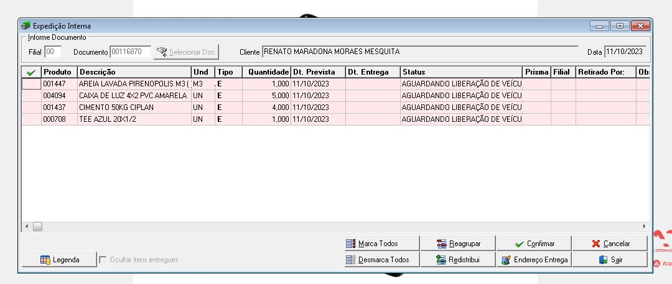Click the mark cell of product 000708
Screen dimensions: 672x284
[31, 119]
